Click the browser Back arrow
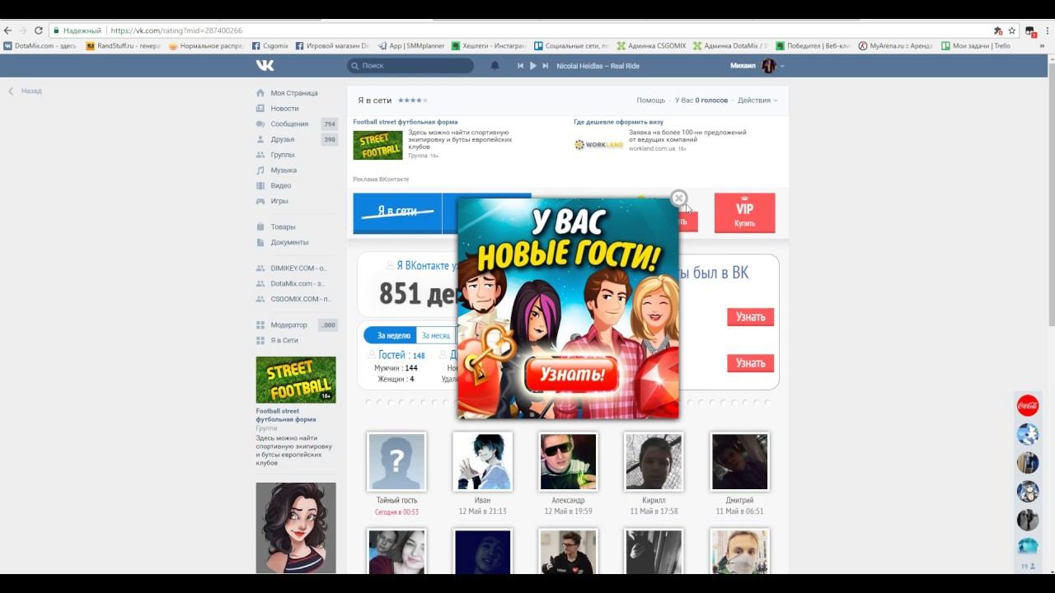The width and height of the screenshot is (1055, 593). (8, 30)
